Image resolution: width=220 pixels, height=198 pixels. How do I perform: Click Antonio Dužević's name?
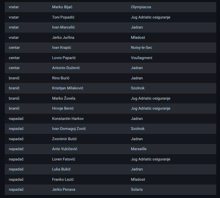(66, 68)
